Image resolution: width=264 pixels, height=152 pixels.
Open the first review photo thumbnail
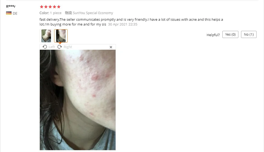tap(46, 36)
